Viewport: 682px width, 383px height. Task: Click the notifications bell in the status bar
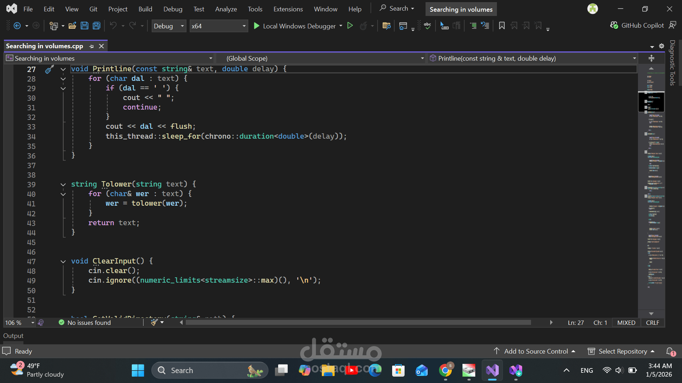(670, 351)
